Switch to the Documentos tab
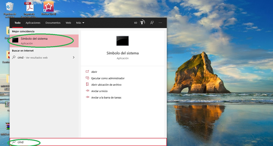The image size is (273, 146). (x=53, y=23)
